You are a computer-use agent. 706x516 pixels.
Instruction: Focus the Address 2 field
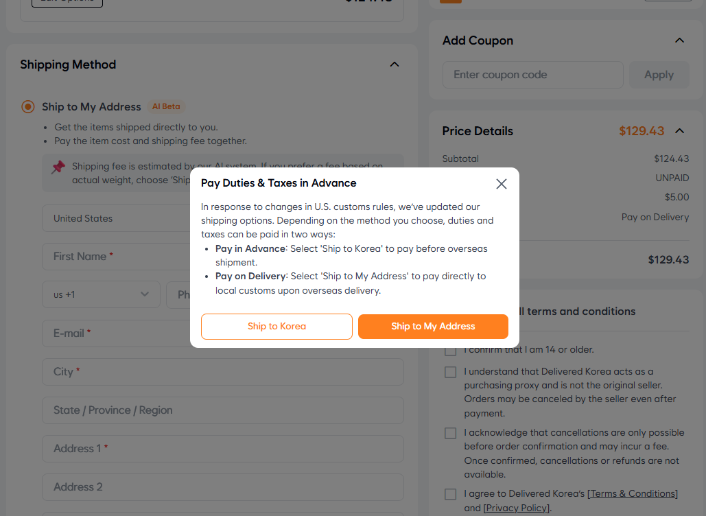click(x=223, y=487)
